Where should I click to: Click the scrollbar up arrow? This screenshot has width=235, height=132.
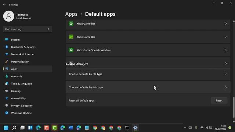pos(234,21)
